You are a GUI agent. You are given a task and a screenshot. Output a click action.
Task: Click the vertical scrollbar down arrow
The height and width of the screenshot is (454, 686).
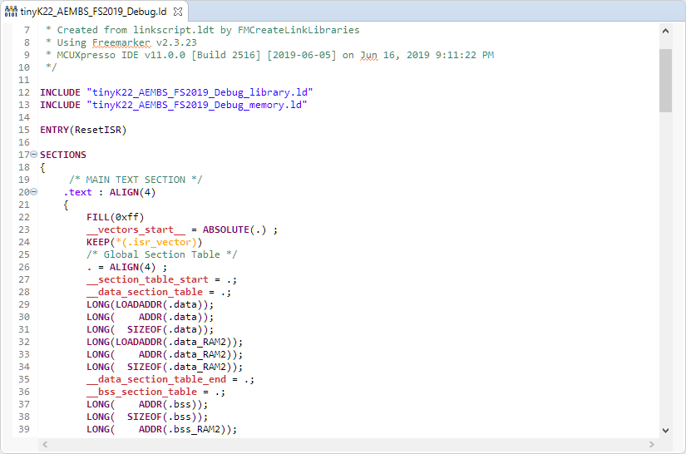(665, 431)
